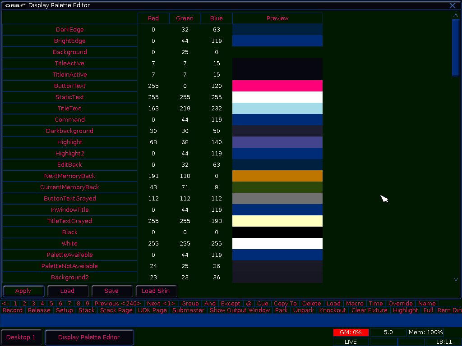Click the scroll up arrow
The height and width of the screenshot is (346, 462).
456,15
